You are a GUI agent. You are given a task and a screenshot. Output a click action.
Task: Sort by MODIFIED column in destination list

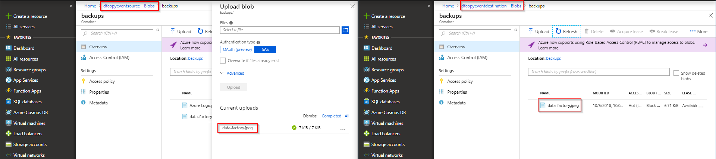[x=601, y=93]
